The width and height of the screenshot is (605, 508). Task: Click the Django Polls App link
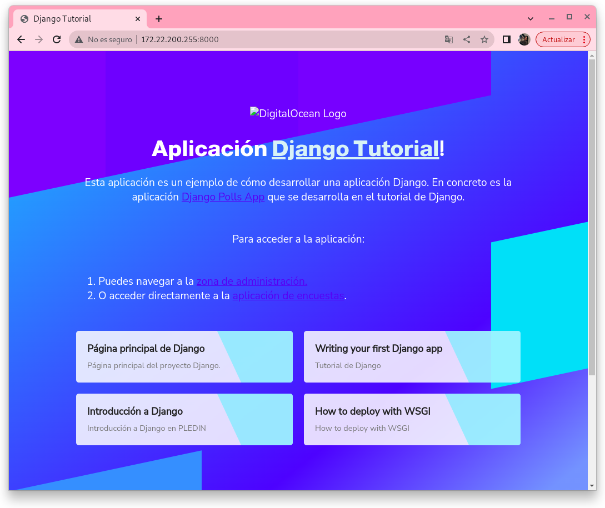click(x=223, y=197)
